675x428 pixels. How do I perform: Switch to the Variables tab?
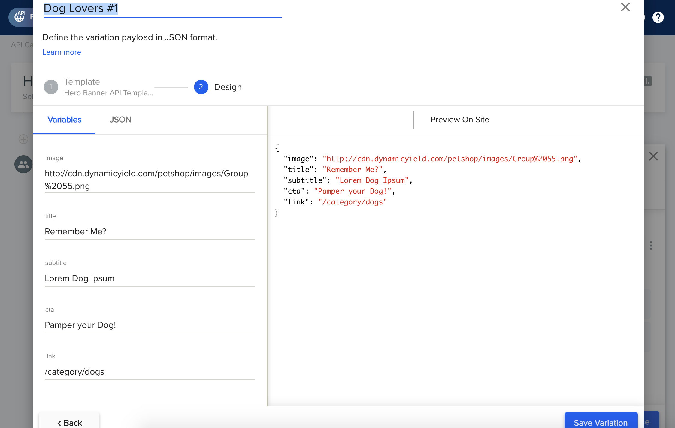point(64,120)
